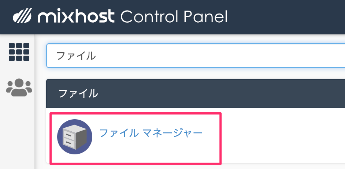Click the purple circle drawer icon
Screen dimensions: 345x169
(x=75, y=137)
